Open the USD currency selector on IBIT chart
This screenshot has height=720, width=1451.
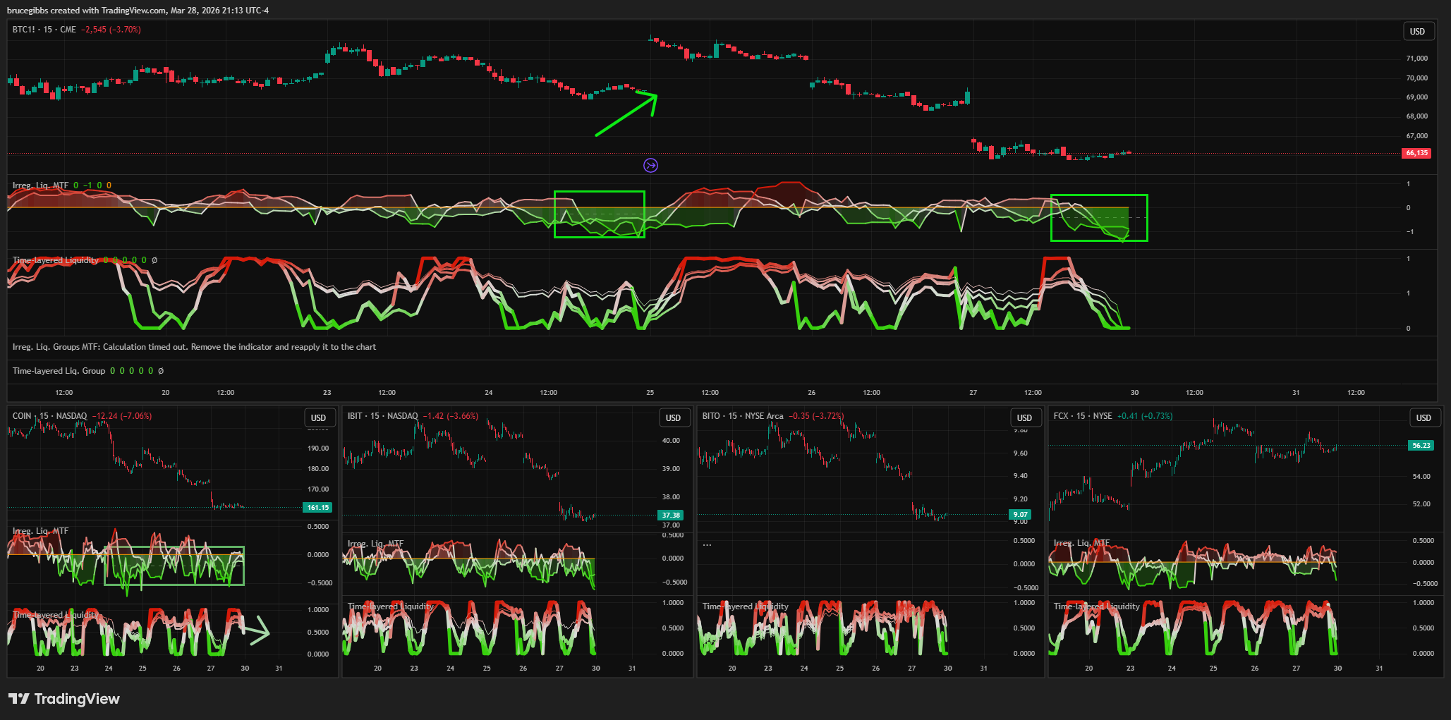coord(673,417)
